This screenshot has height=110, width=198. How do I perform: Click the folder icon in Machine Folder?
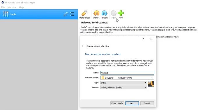click(x=103, y=78)
